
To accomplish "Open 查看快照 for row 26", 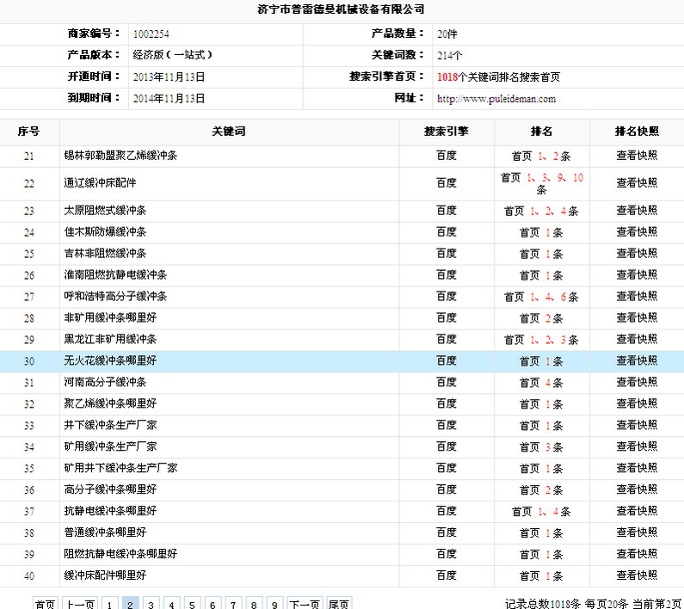I will click(637, 275).
